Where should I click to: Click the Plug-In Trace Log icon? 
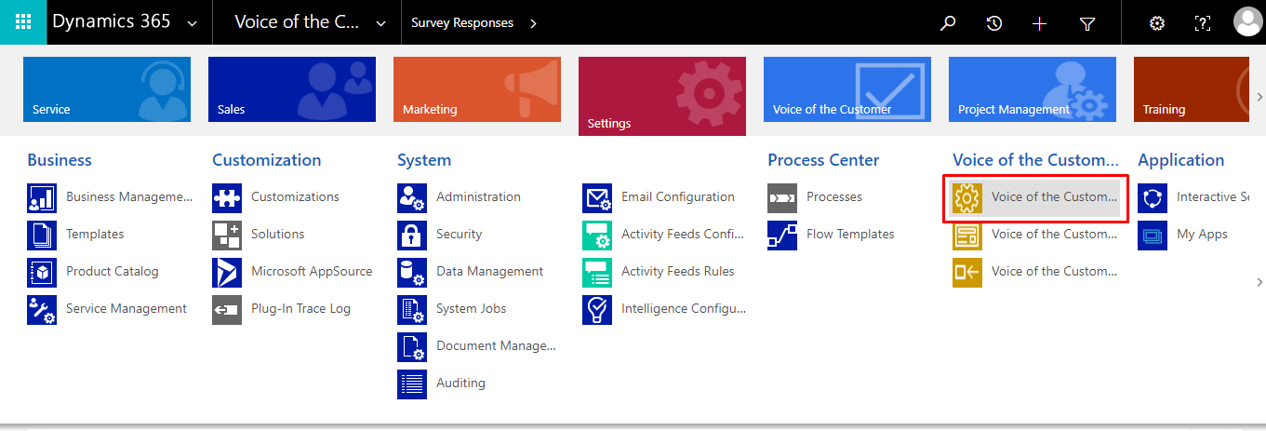coord(227,309)
